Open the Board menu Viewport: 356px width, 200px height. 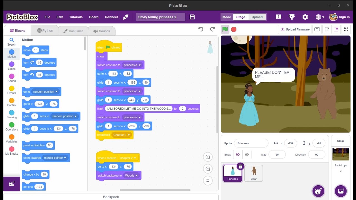pyautogui.click(x=94, y=17)
